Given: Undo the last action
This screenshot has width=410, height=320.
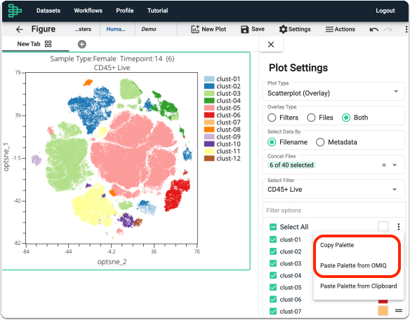Looking at the screenshot, I should pos(374,29).
